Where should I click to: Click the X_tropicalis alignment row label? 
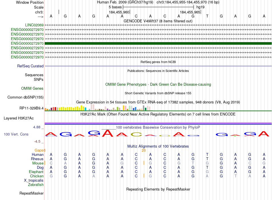click(x=34, y=181)
